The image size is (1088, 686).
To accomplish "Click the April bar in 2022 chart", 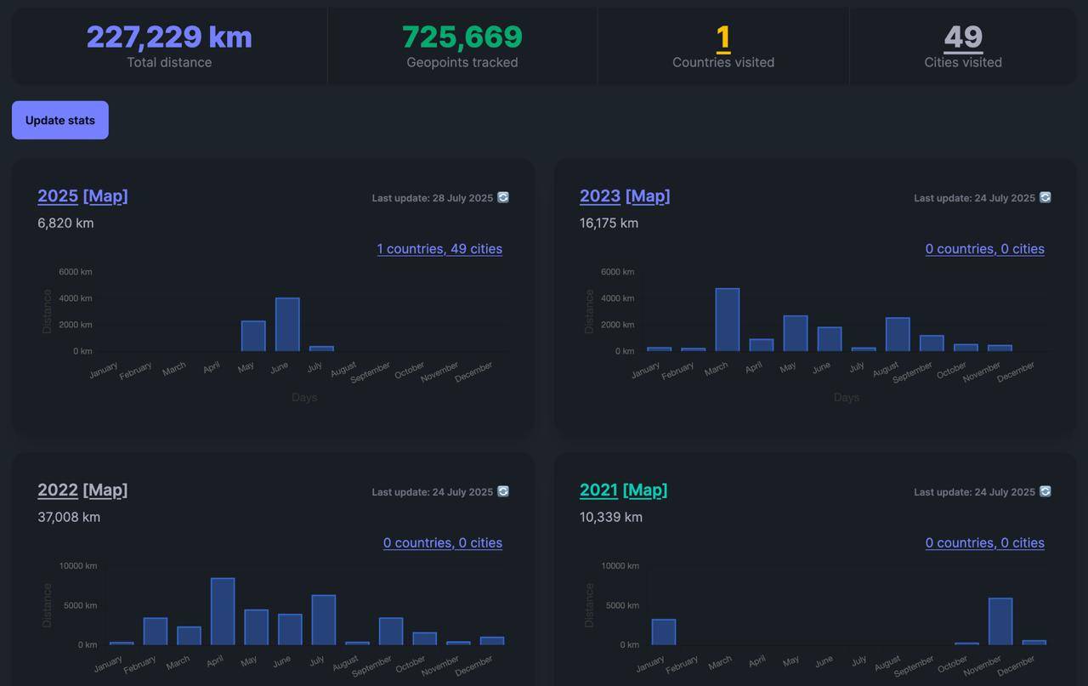I will click(x=223, y=612).
